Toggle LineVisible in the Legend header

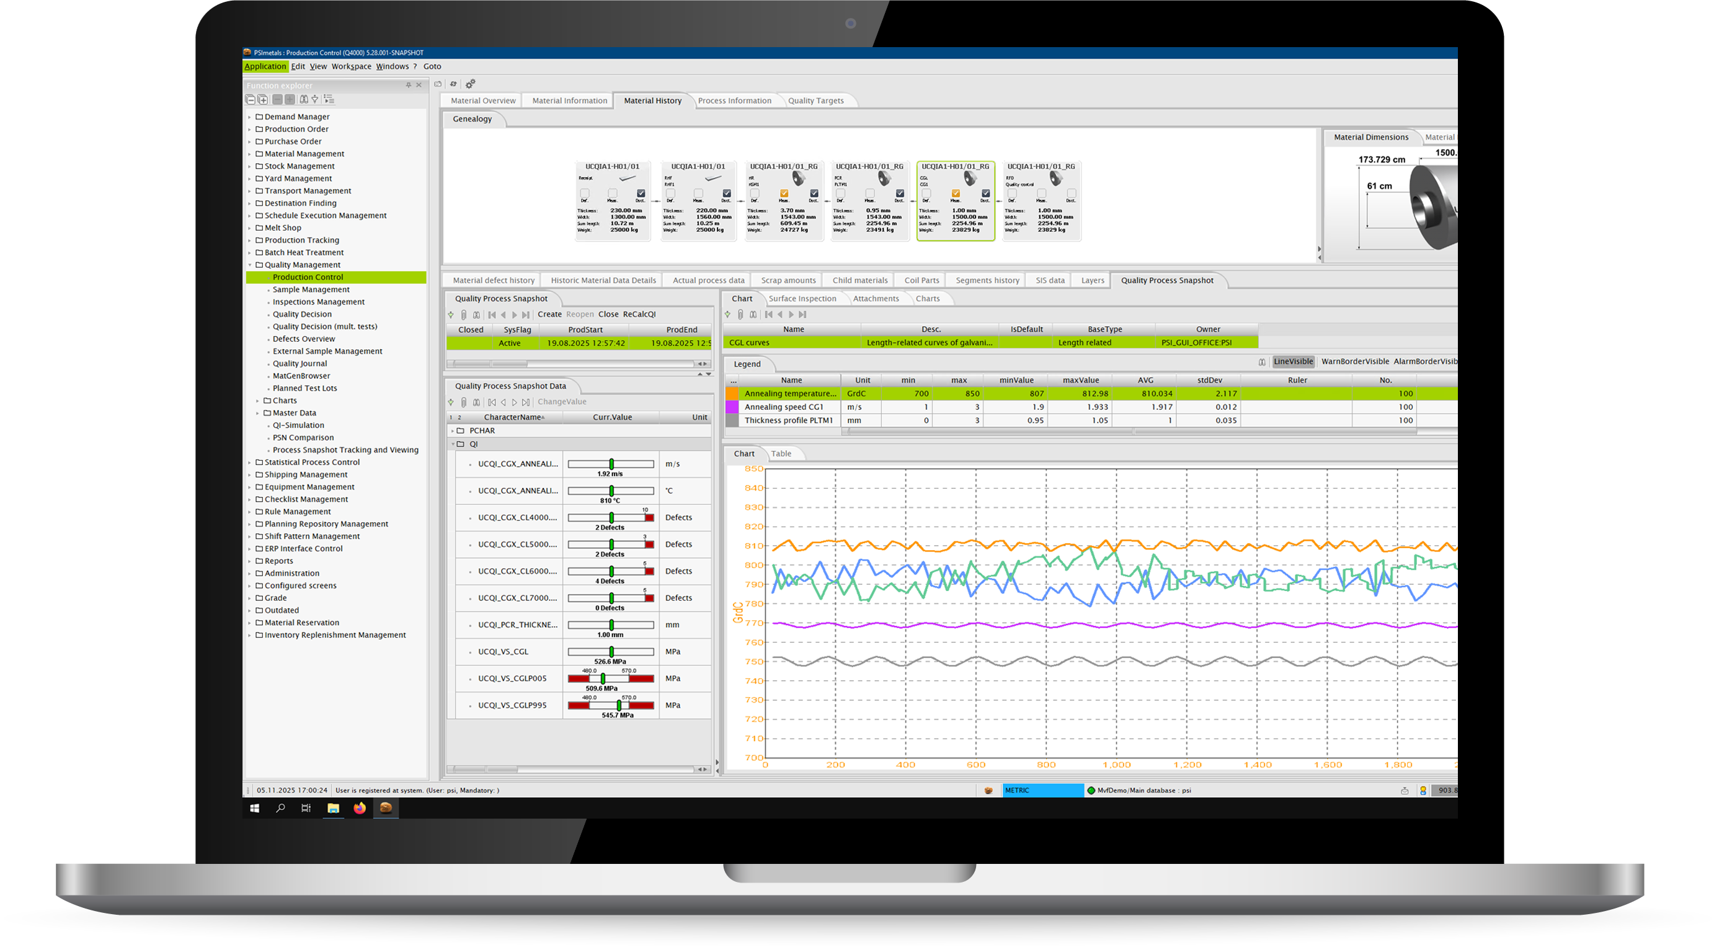pos(1294,362)
